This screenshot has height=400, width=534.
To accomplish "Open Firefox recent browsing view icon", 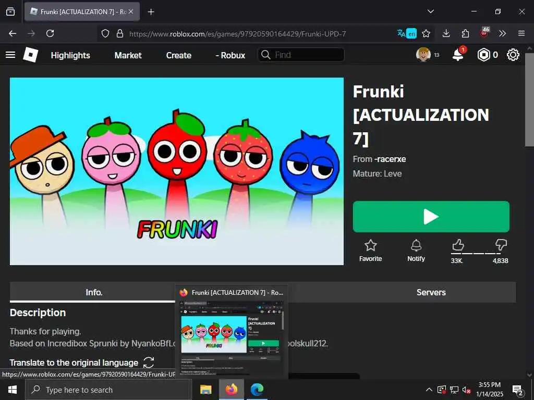I will pyautogui.click(x=10, y=11).
